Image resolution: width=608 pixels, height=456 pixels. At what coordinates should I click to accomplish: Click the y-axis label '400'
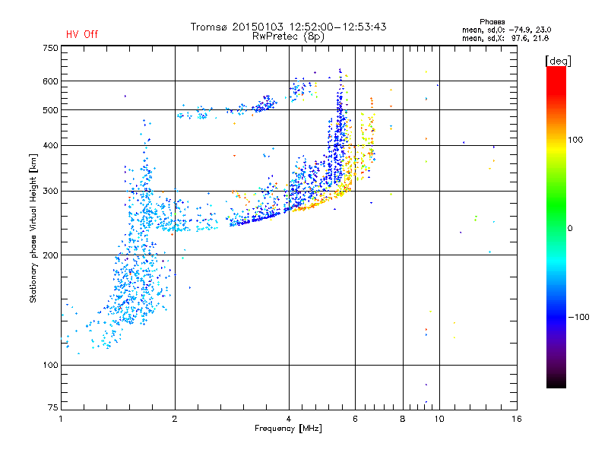[x=50, y=145]
